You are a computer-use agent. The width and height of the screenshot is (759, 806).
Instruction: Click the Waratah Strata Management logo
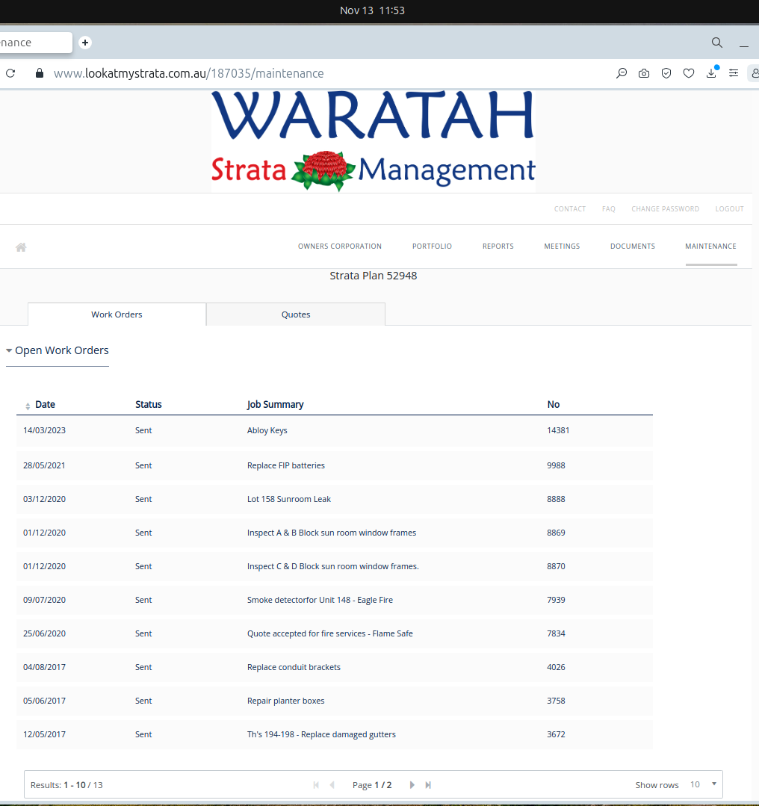[374, 141]
